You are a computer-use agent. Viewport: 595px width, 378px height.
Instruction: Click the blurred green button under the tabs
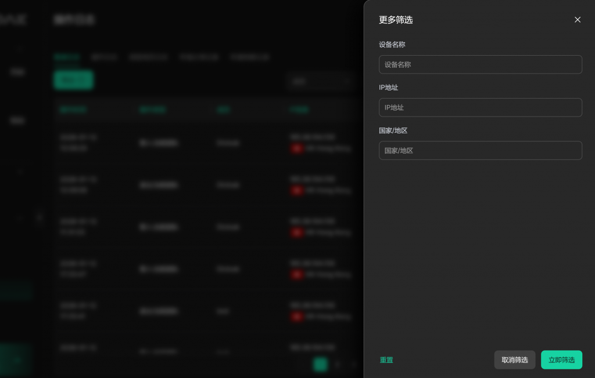73,80
